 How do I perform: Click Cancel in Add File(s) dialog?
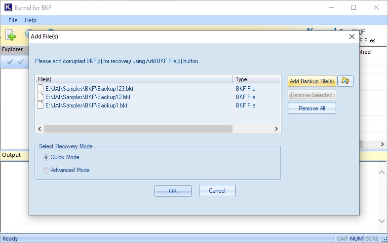point(217,191)
